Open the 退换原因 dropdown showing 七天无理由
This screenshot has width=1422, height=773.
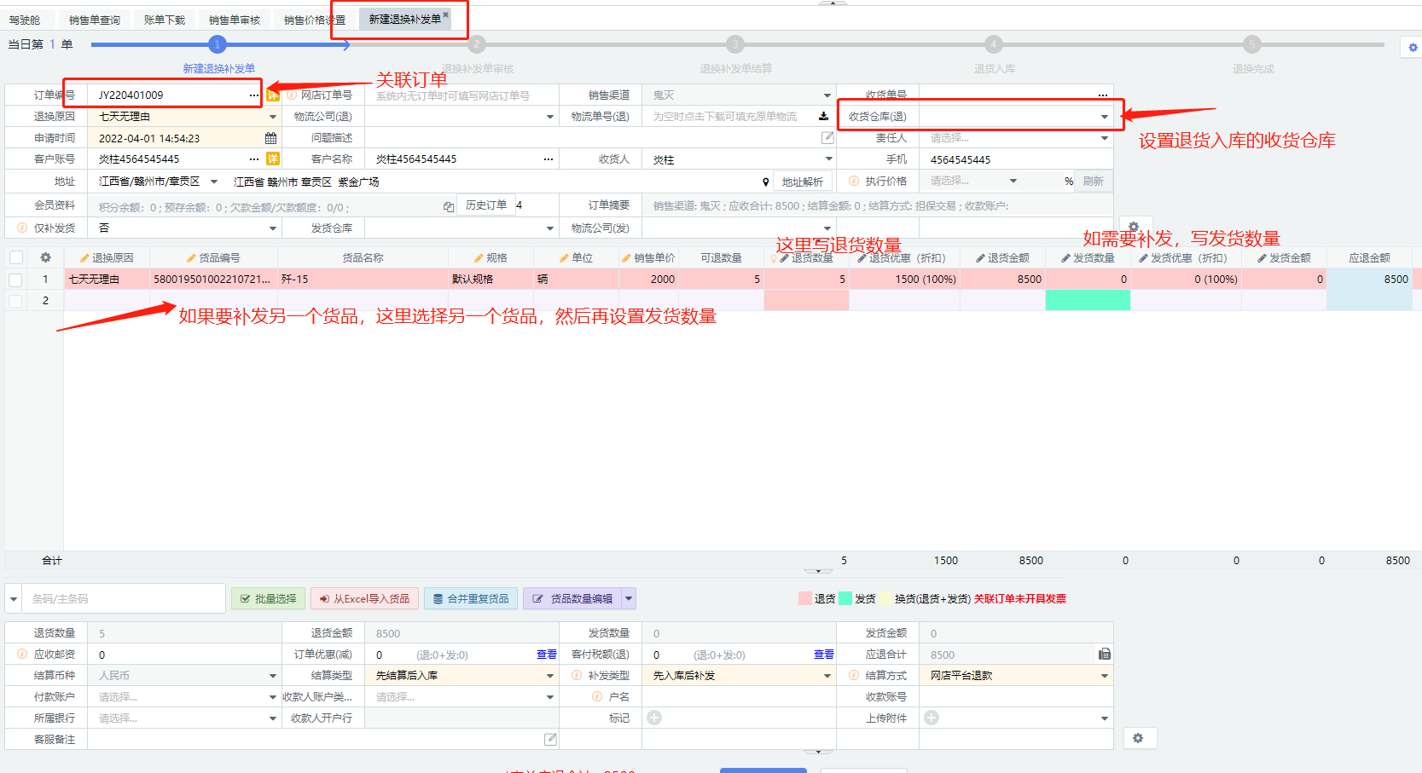273,117
